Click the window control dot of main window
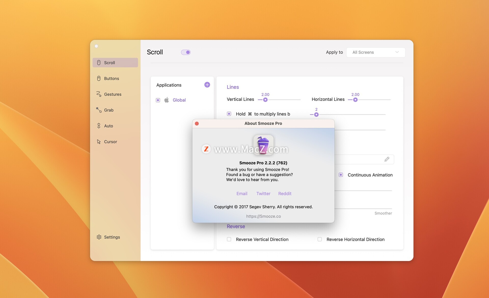Viewport: 489px width, 298px height. (97, 46)
